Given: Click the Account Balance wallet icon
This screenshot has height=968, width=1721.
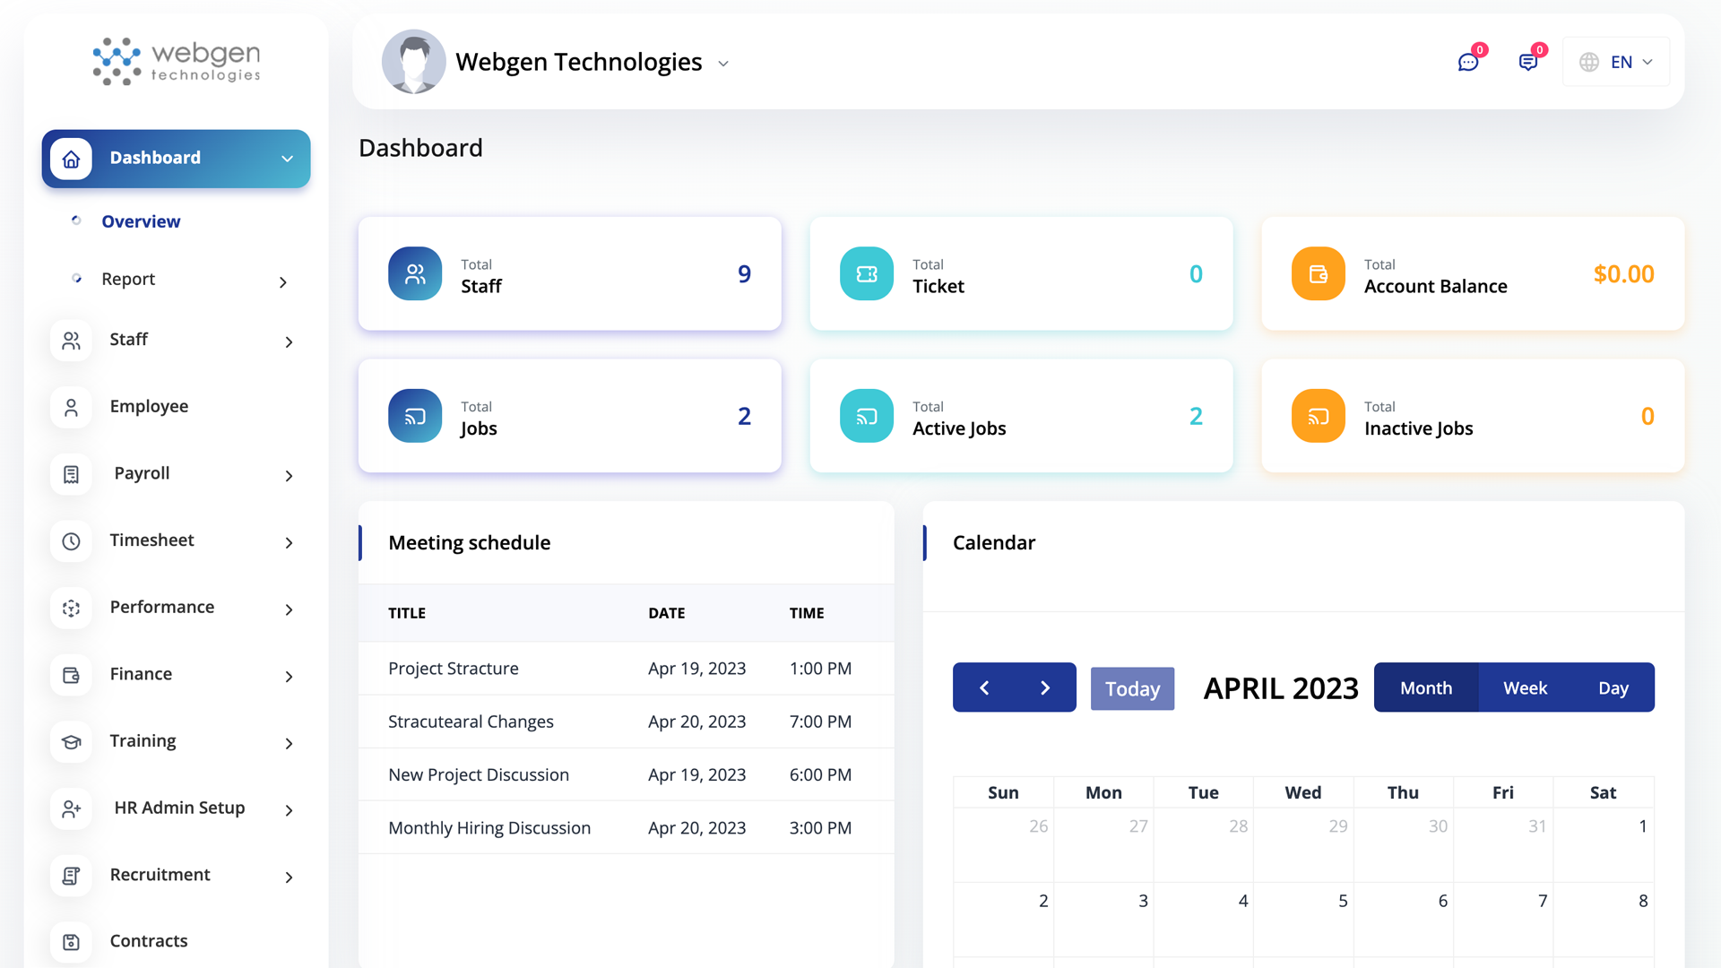Looking at the screenshot, I should coord(1318,273).
